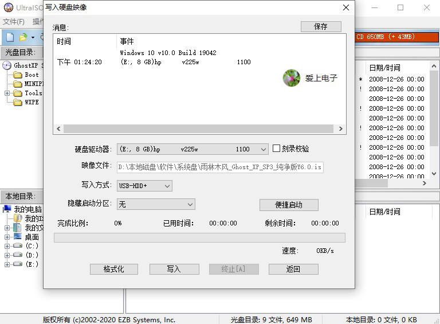Click the 写入 write button
This screenshot has height=324, width=440.
click(174, 270)
